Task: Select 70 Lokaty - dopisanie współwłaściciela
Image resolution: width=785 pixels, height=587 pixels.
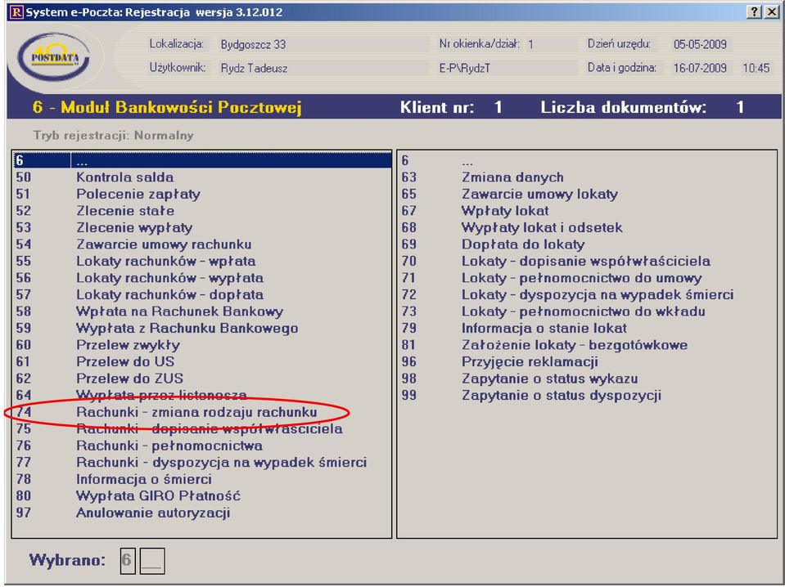Action: [x=587, y=261]
